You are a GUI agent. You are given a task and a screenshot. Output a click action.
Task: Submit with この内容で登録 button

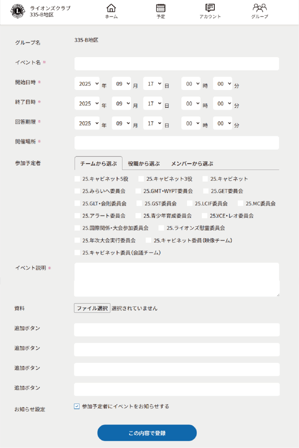(x=147, y=433)
